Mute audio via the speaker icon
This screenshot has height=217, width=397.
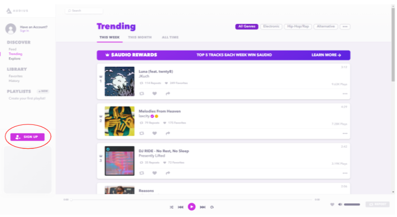point(340,205)
